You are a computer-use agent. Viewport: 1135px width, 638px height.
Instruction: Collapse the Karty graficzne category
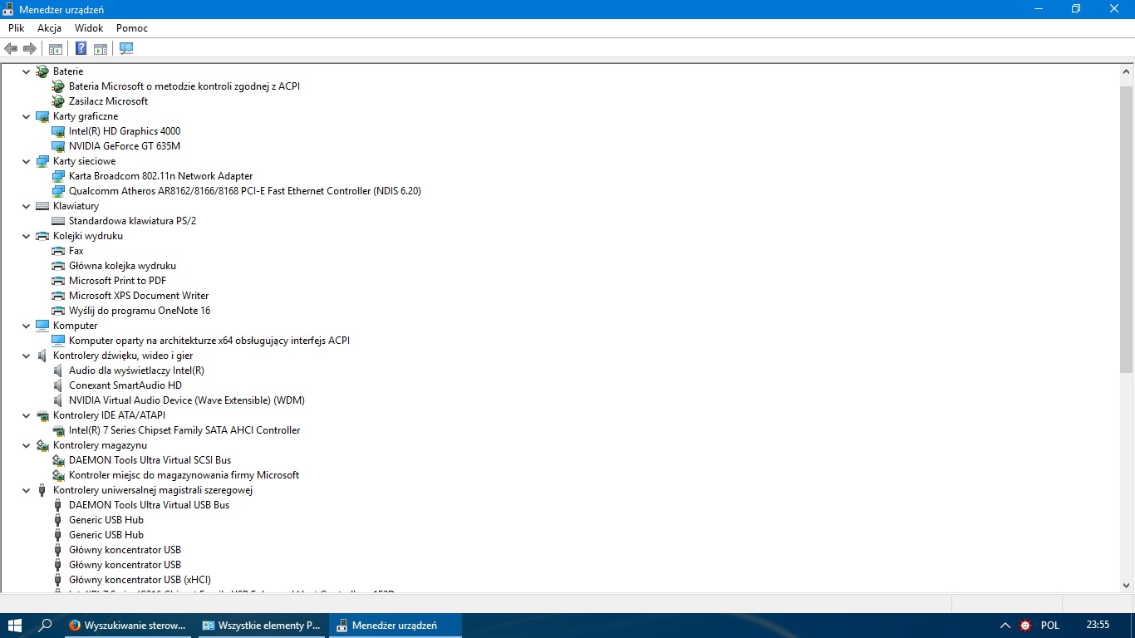26,116
